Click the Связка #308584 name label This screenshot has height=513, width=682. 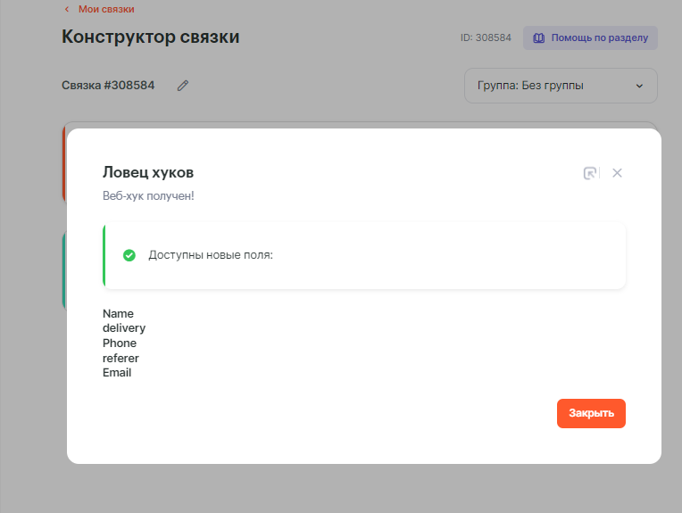pyautogui.click(x=108, y=86)
